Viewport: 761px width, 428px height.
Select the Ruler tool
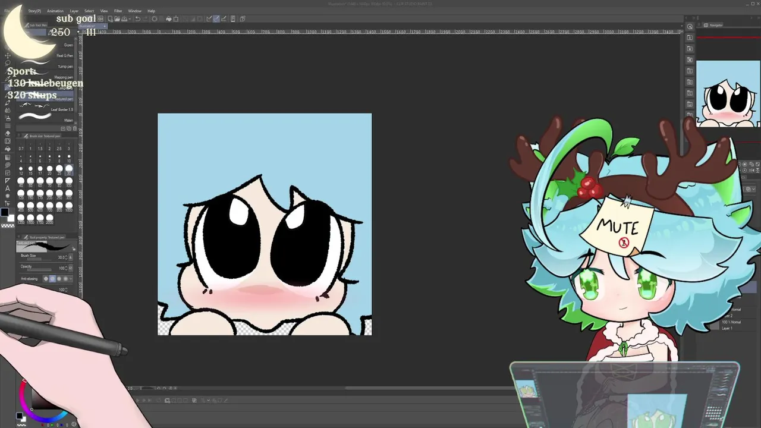click(x=7, y=181)
